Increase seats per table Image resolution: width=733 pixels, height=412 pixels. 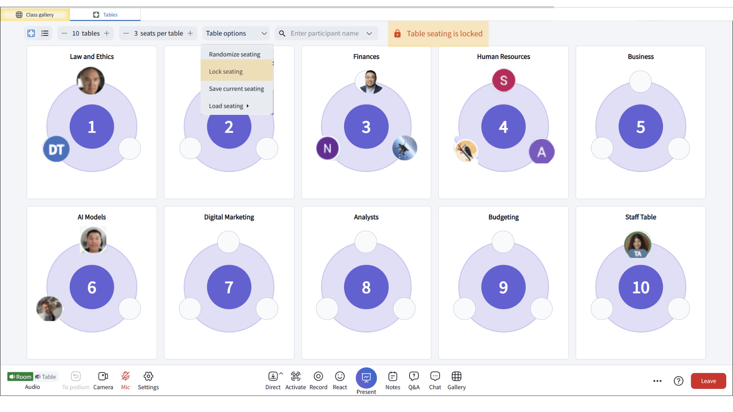(190, 33)
